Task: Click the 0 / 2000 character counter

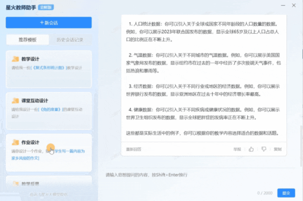Action: coord(265,193)
